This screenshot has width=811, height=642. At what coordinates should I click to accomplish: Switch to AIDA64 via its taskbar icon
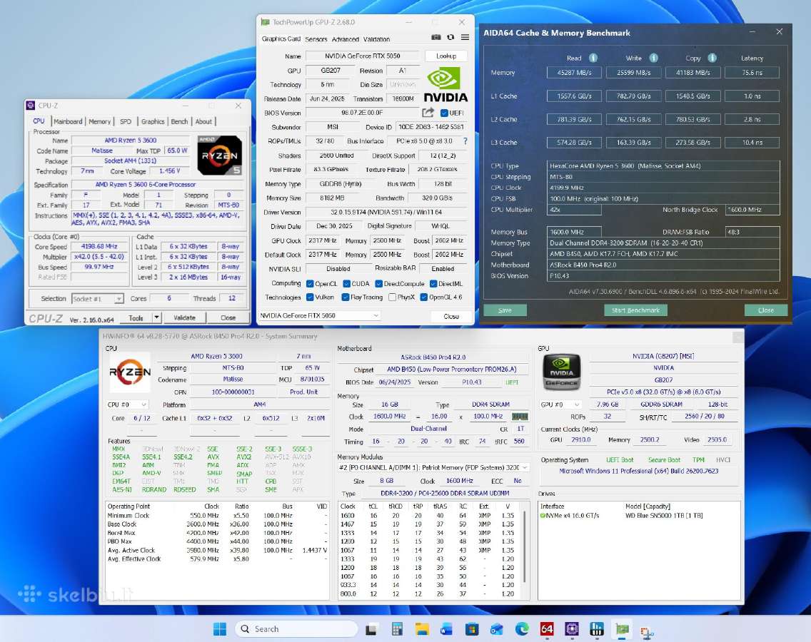[x=547, y=629]
